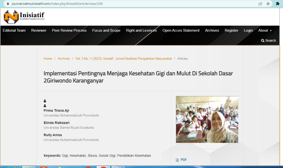Open Vol. 2 No. 1 (2023) breadcrumb
The image size is (283, 168).
click(124, 59)
